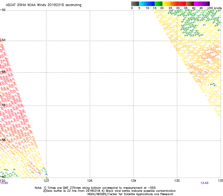Select the red 30-35 knots color segment
Viewport: 223px width, 196px height.
coord(182,4)
